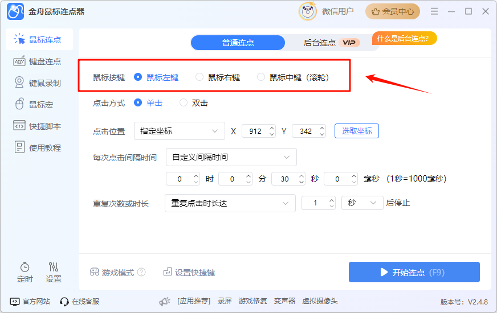Open 虚拟摄像头 recommended app link
The width and height of the screenshot is (497, 313).
click(320, 301)
